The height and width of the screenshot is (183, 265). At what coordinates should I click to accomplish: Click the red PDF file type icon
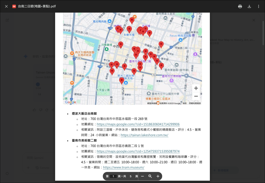coord(14,6)
